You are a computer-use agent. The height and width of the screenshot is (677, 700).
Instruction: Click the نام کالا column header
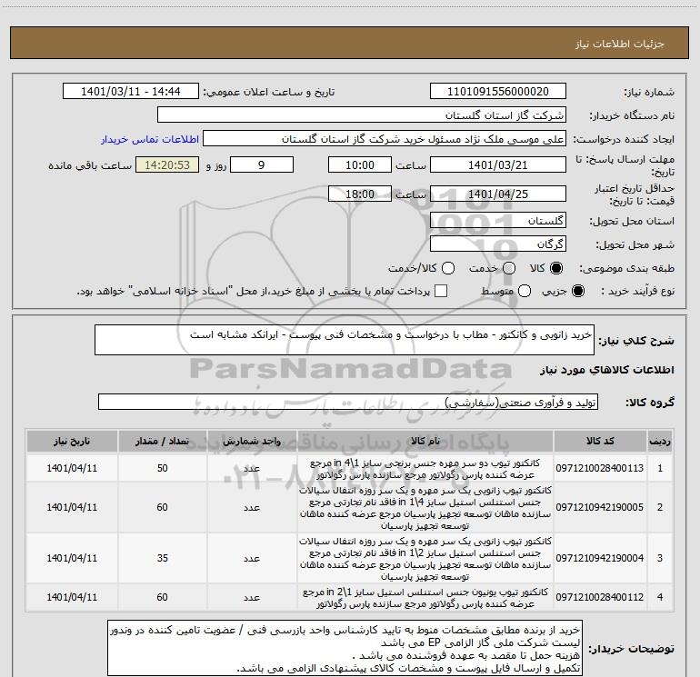click(x=425, y=441)
